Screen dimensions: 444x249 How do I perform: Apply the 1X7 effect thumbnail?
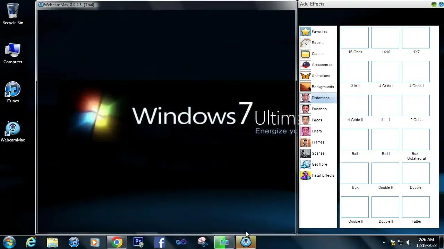(416, 38)
